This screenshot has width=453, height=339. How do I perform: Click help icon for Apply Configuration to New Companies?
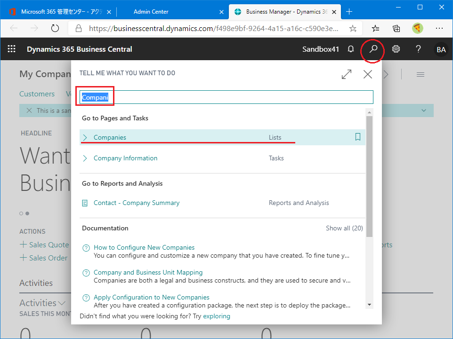pyautogui.click(x=86, y=298)
